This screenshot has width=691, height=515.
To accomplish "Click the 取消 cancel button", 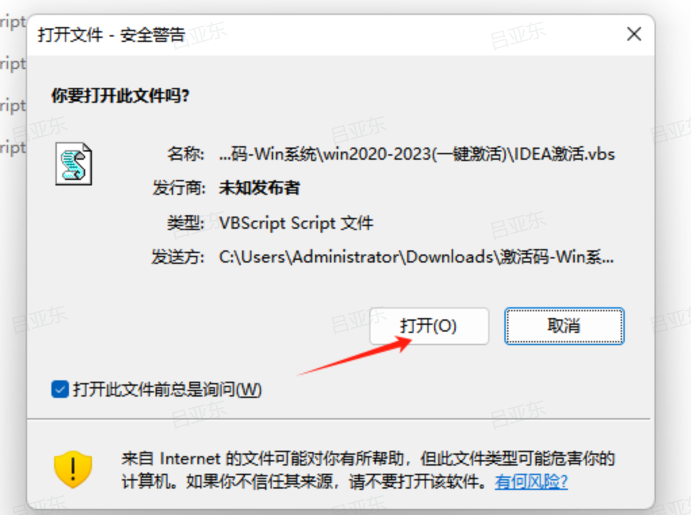I will point(564,326).
